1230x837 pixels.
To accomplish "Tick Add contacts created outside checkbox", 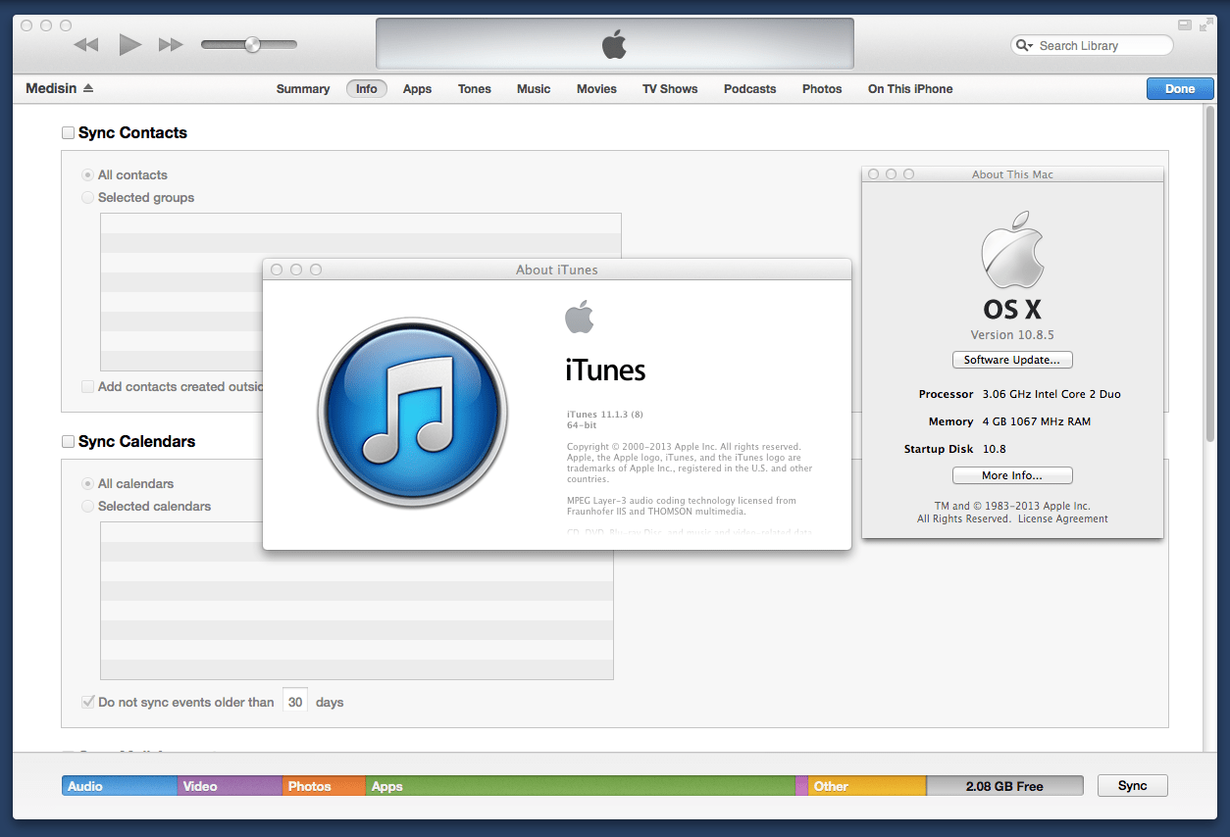I will point(88,386).
